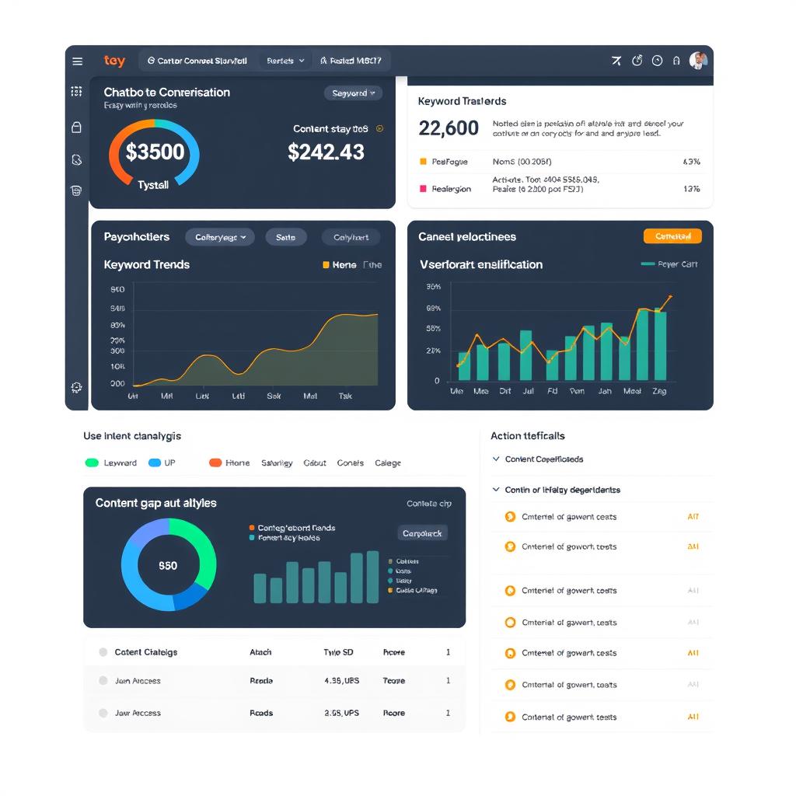The height and width of the screenshot is (796, 796).
Task: Select the grid icon in the sidebar
Action: click(x=77, y=90)
